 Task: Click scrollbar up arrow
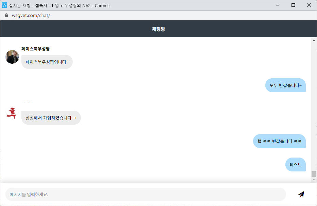314,40
